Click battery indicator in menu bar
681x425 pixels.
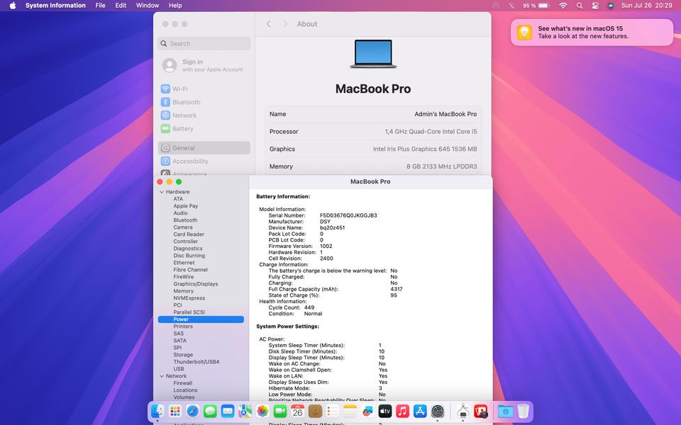(x=536, y=6)
